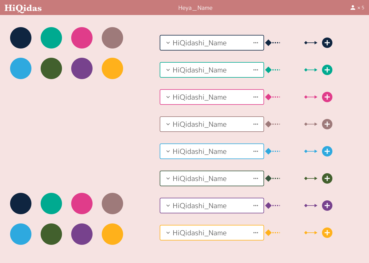Collapse the pink-bordered HiQidashi_Name card chevron
This screenshot has height=263, width=369.
coord(168,97)
